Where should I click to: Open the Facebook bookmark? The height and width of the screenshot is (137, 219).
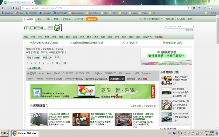[x=7, y=13]
